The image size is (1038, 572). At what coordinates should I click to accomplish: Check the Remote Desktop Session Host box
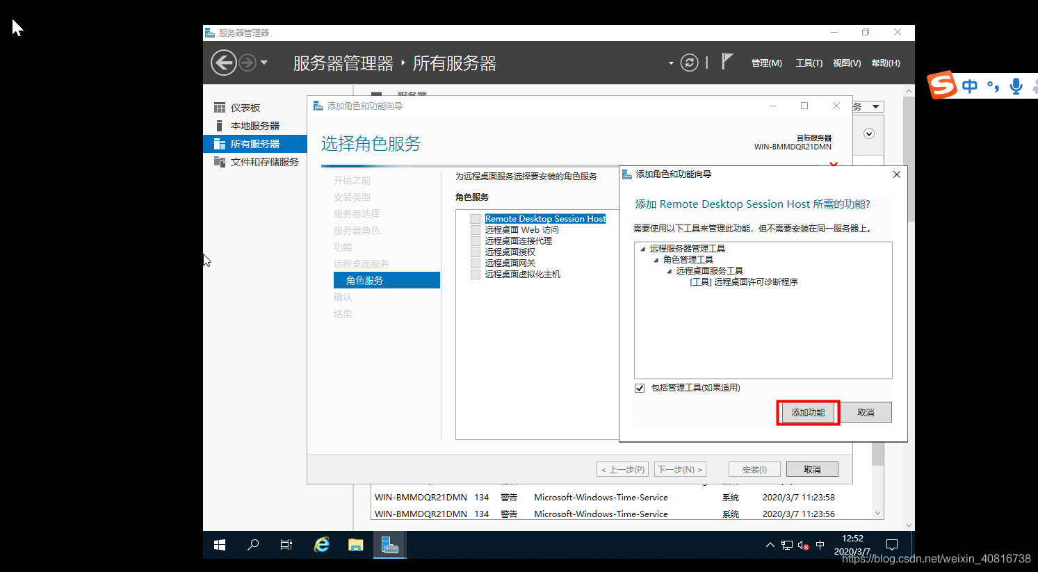476,219
